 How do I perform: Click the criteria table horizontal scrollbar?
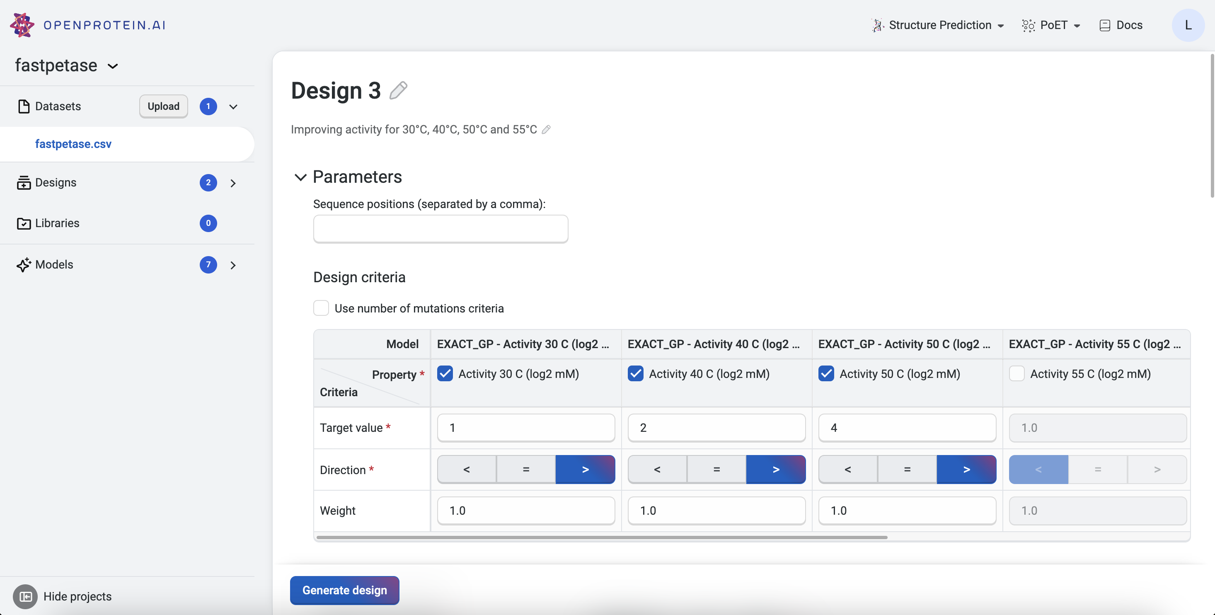click(602, 537)
